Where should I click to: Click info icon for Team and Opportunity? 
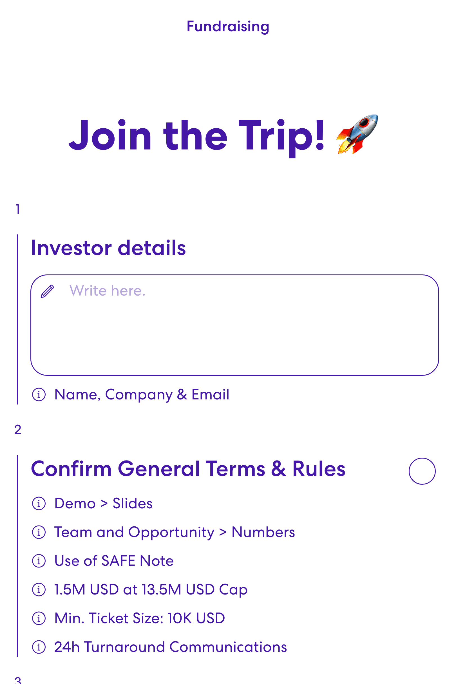(x=39, y=532)
